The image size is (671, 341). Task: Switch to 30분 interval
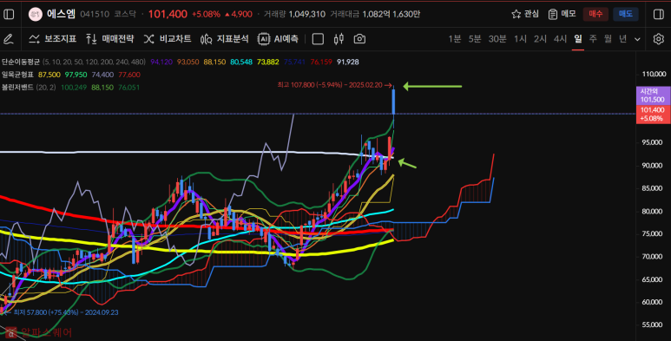pyautogui.click(x=497, y=39)
